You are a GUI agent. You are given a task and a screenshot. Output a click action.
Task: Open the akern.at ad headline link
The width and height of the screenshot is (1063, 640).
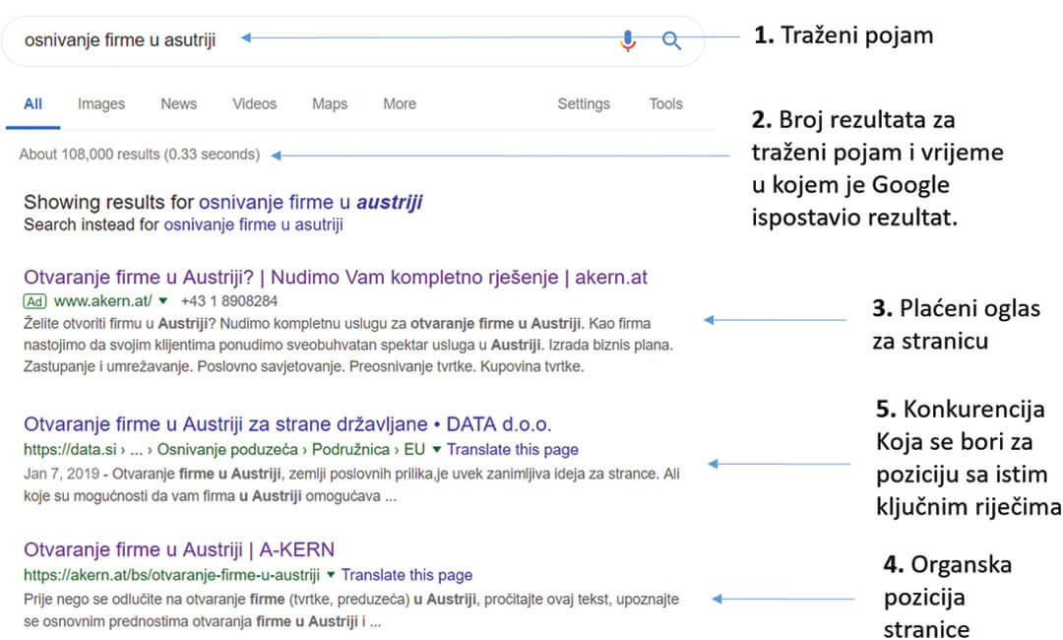point(336,278)
